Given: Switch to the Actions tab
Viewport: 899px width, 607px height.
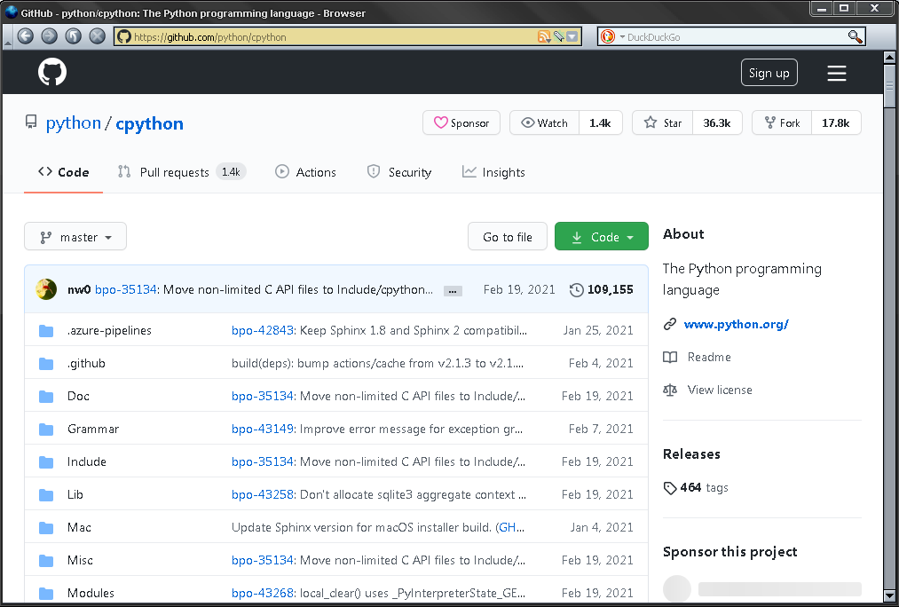Looking at the screenshot, I should (305, 172).
